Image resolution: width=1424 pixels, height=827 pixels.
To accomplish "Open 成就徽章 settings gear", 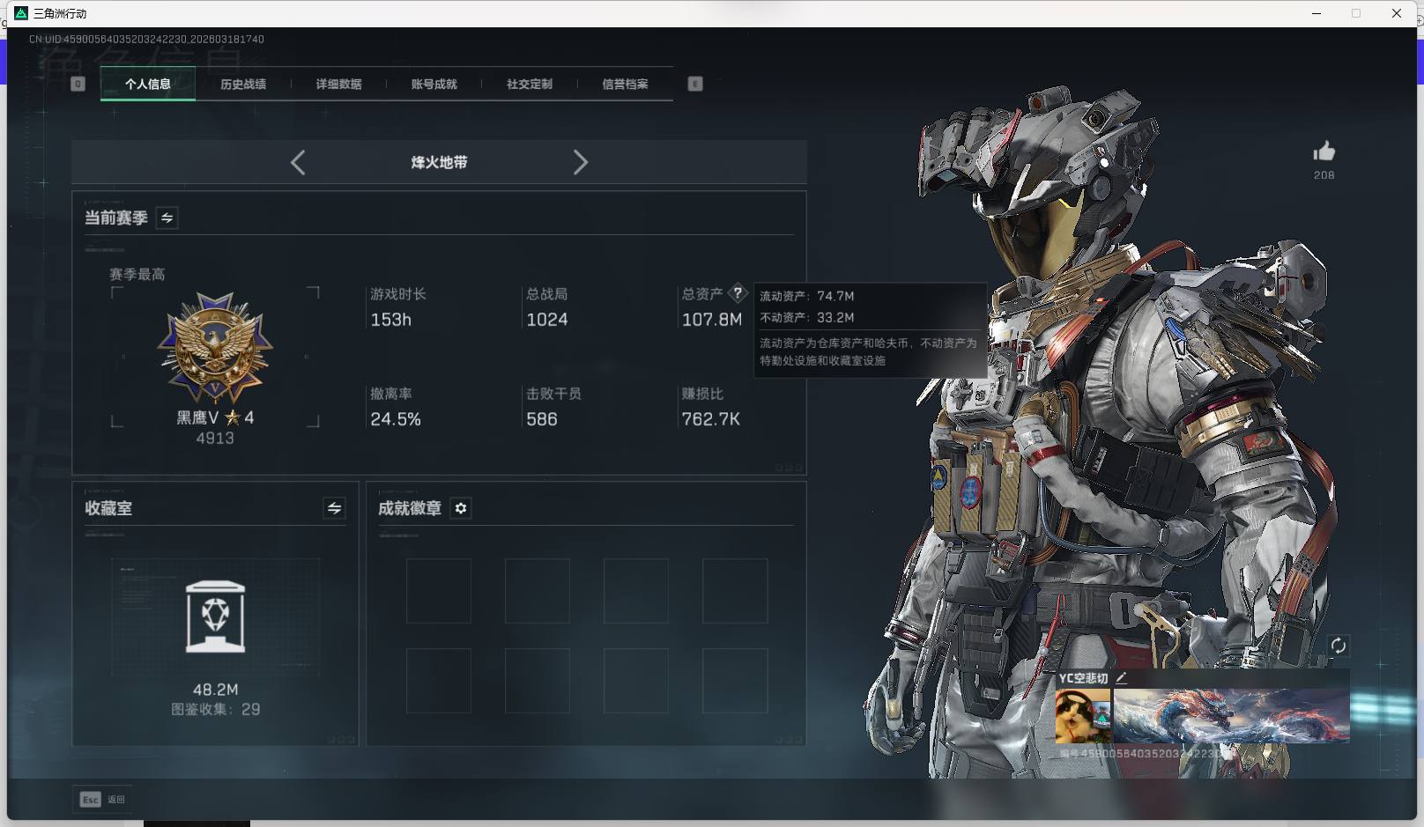I will click(x=461, y=508).
